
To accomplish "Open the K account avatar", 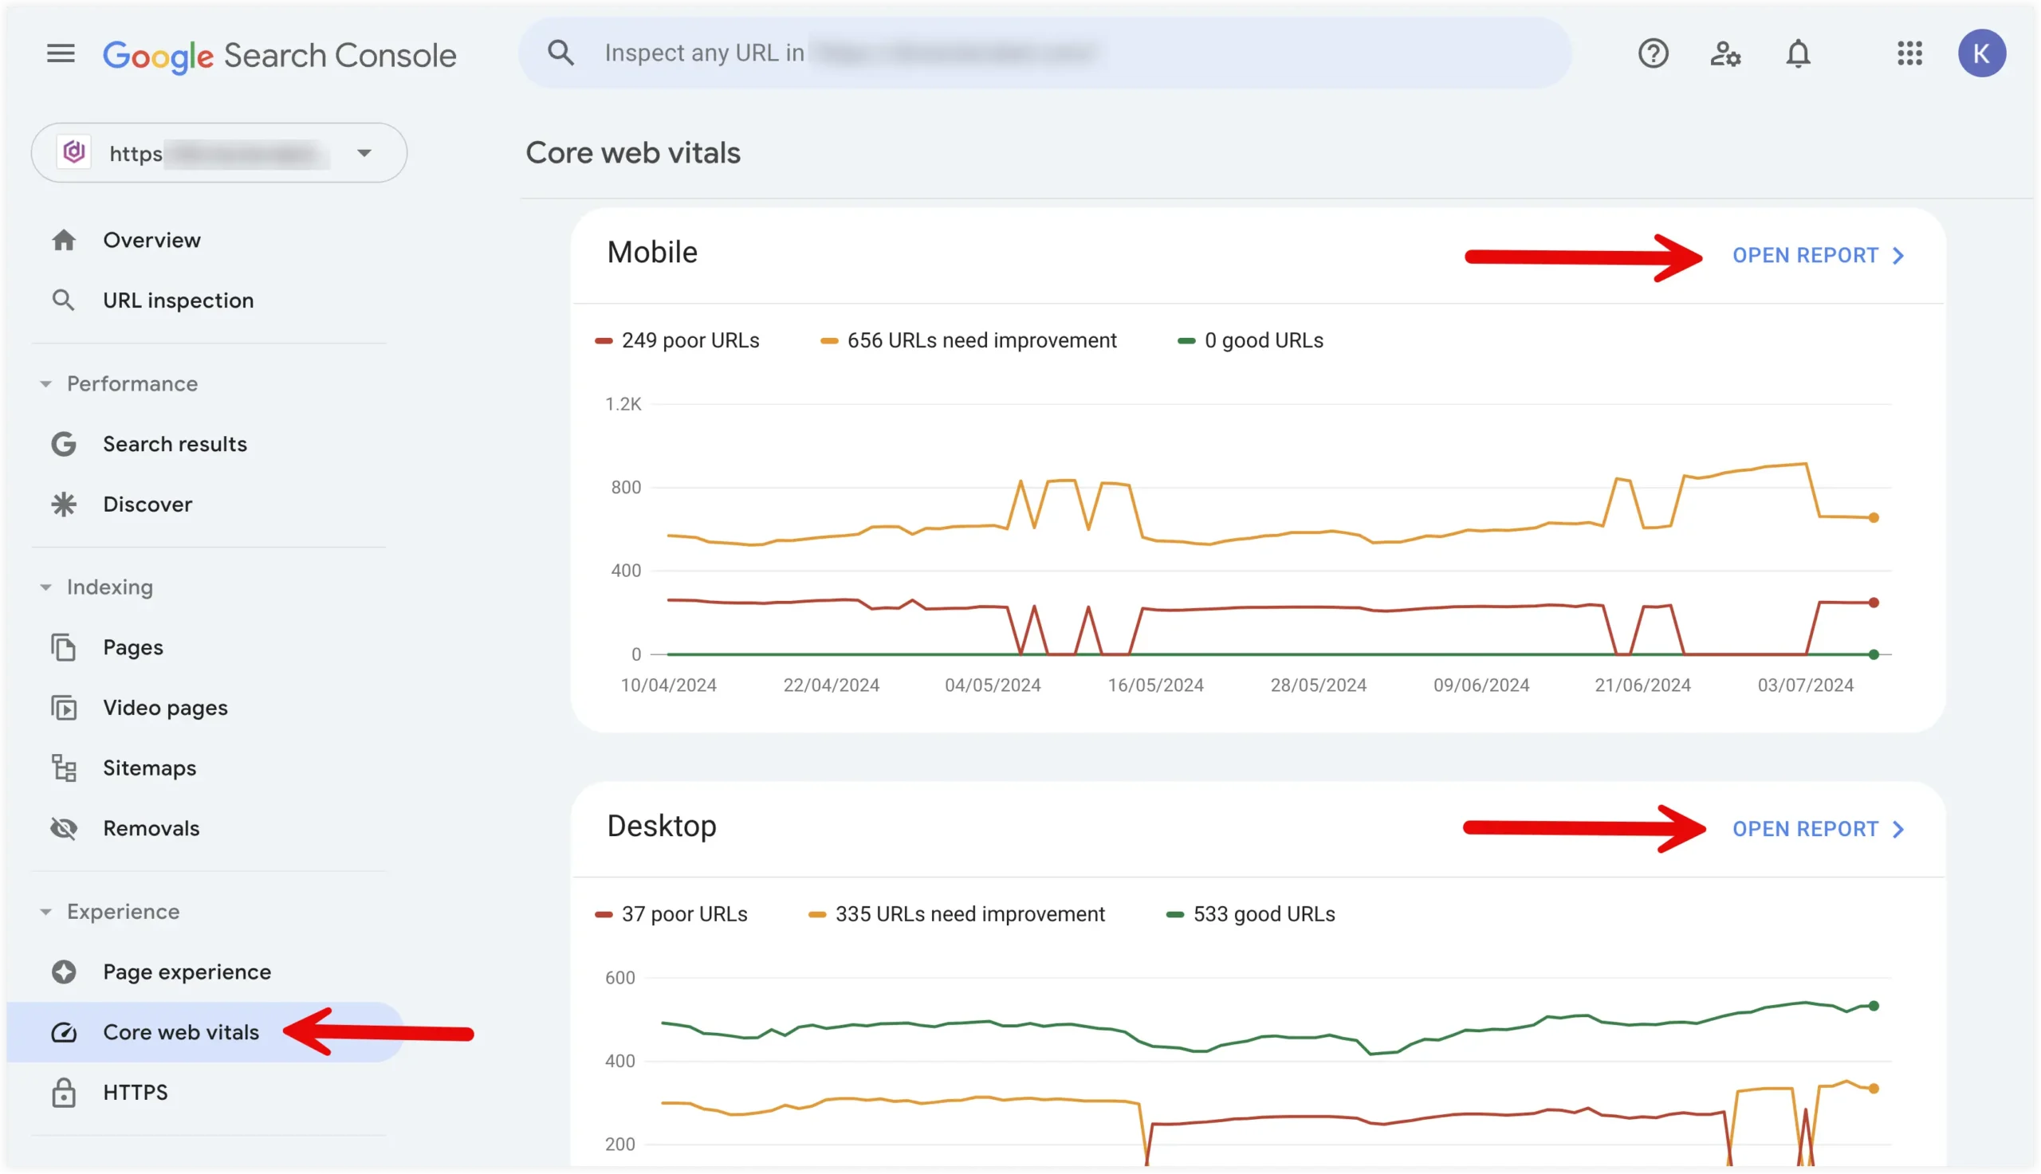I will point(1981,53).
